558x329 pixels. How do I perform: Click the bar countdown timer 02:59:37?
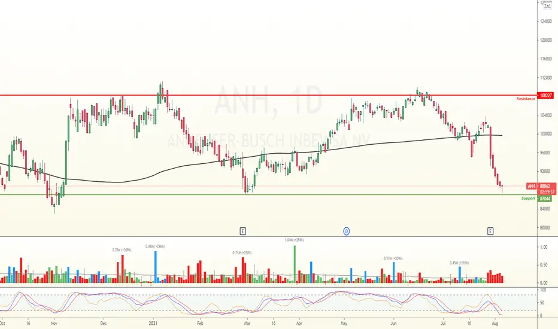pos(547,191)
